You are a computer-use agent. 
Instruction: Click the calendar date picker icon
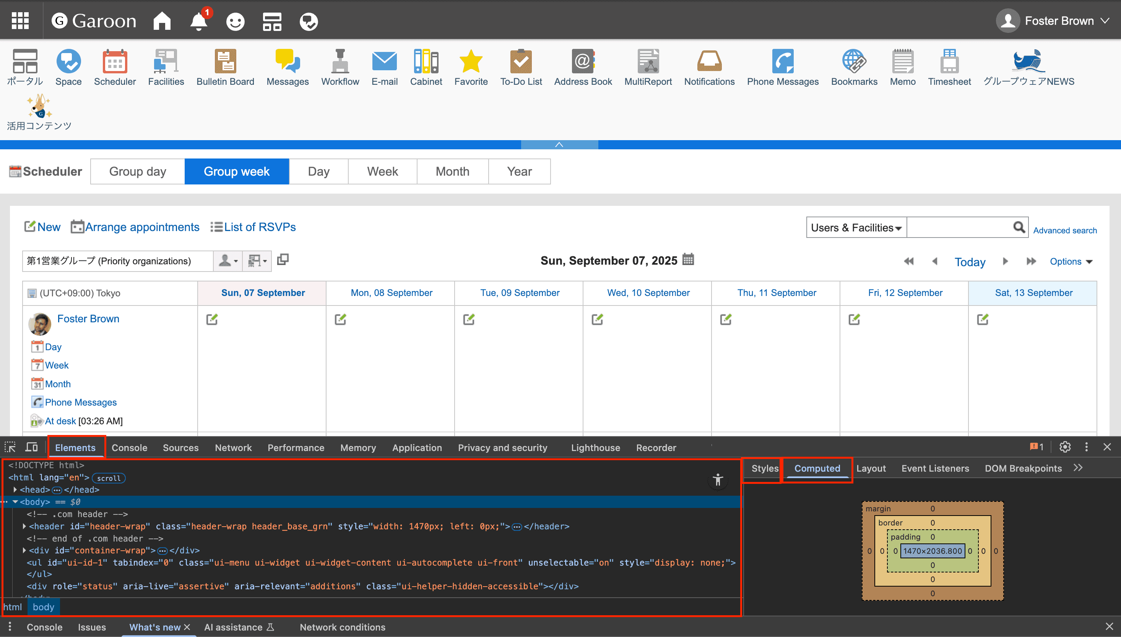point(688,260)
